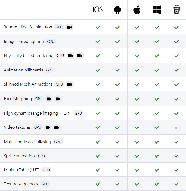Click the iOS platform header
Image resolution: width=186 pixels, height=191 pixels.
(x=98, y=10)
